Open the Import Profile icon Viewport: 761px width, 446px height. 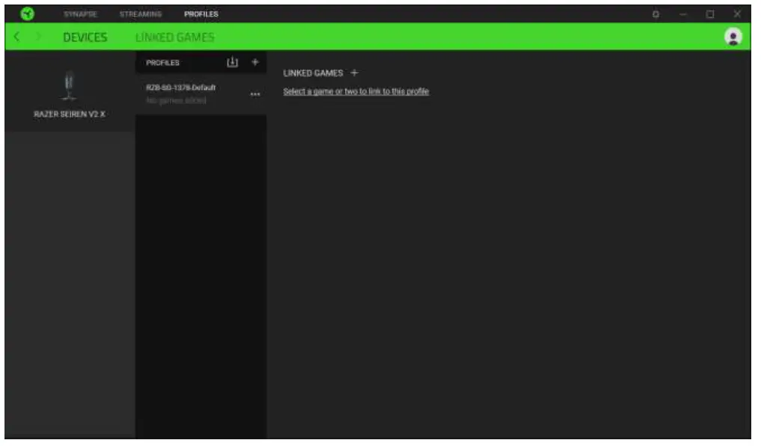tap(232, 62)
